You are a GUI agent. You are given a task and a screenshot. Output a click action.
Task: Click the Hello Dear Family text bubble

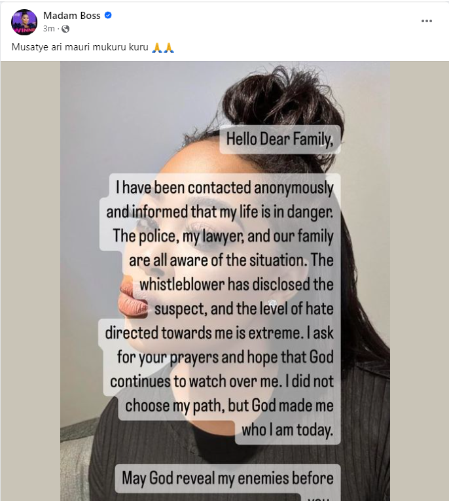point(280,139)
